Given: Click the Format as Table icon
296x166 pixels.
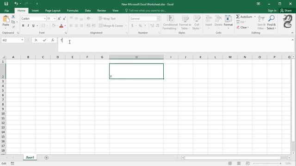Looking at the screenshot, I should click(x=185, y=19).
